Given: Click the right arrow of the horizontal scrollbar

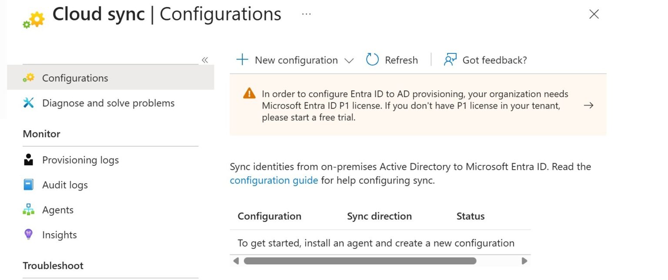Looking at the screenshot, I should pyautogui.click(x=524, y=261).
